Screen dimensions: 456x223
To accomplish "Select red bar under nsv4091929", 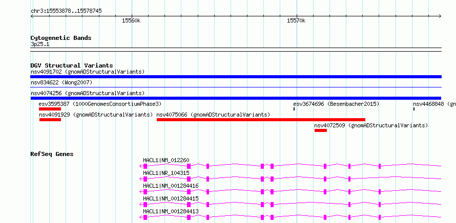I will (50, 120).
